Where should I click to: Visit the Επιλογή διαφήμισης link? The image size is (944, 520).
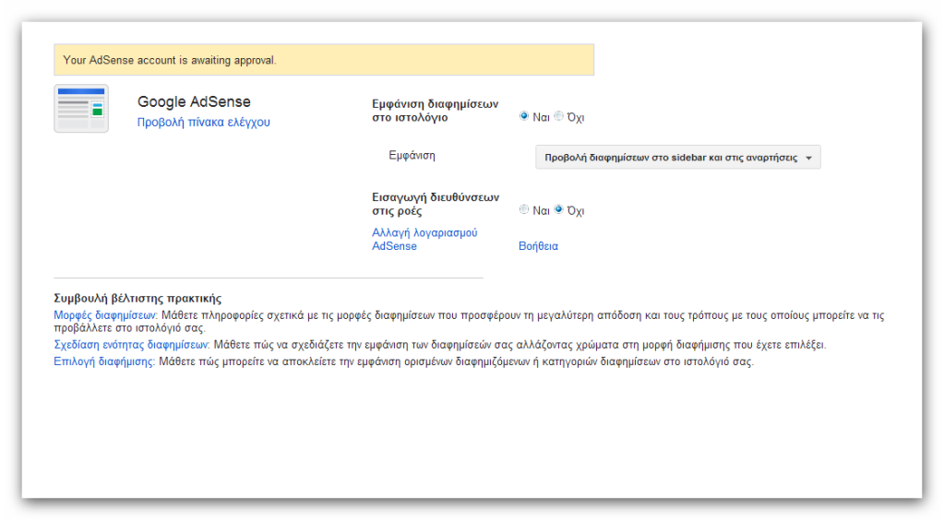(104, 361)
